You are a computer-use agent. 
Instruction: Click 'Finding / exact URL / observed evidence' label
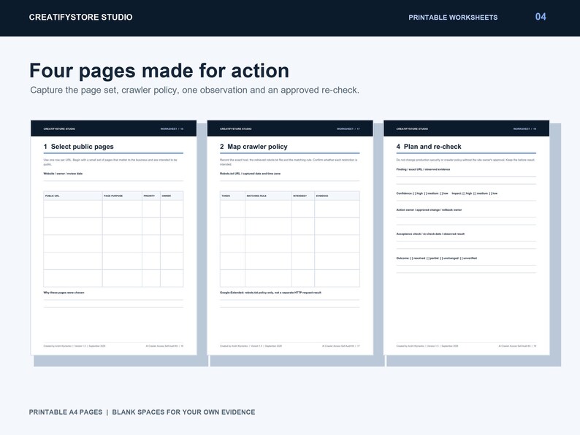click(423, 169)
